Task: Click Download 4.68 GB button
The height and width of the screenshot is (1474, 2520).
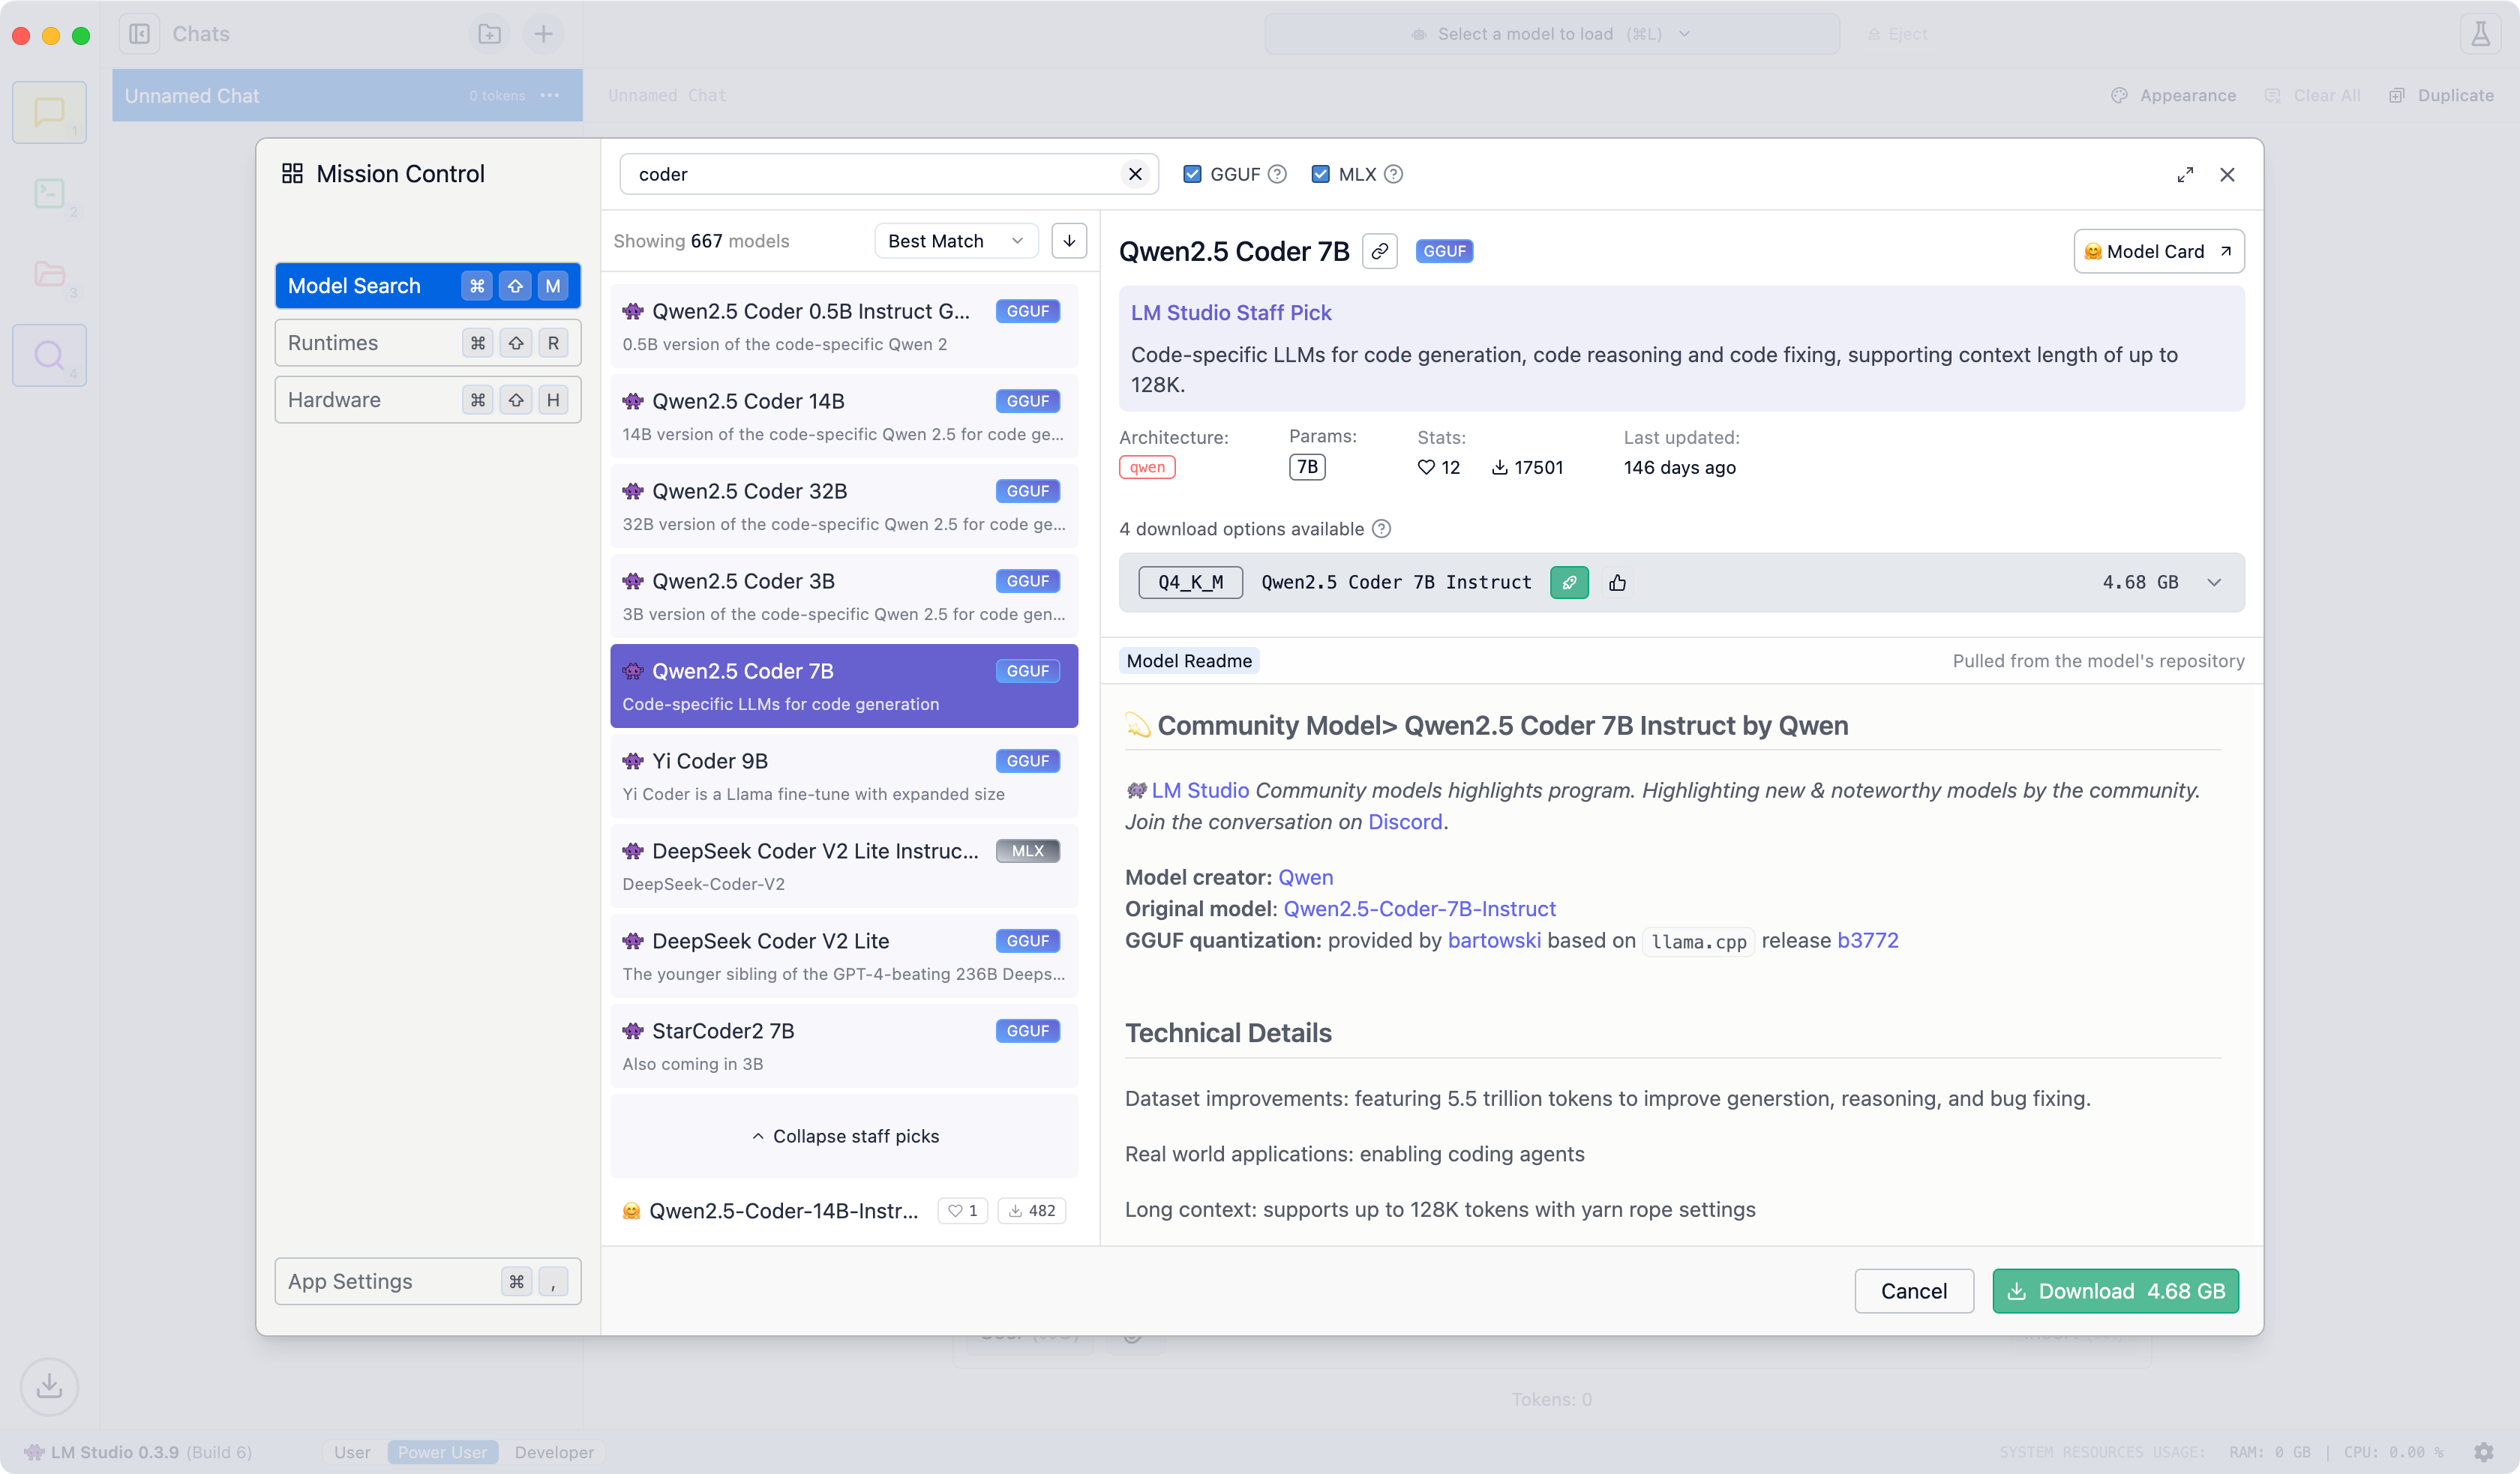Action: pos(2115,1291)
